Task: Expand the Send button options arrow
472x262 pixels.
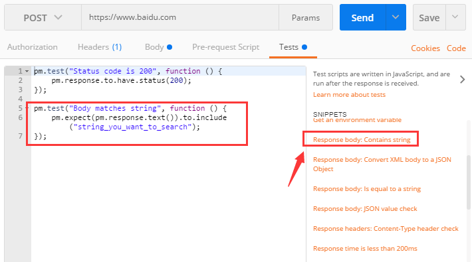Action: tap(396, 17)
